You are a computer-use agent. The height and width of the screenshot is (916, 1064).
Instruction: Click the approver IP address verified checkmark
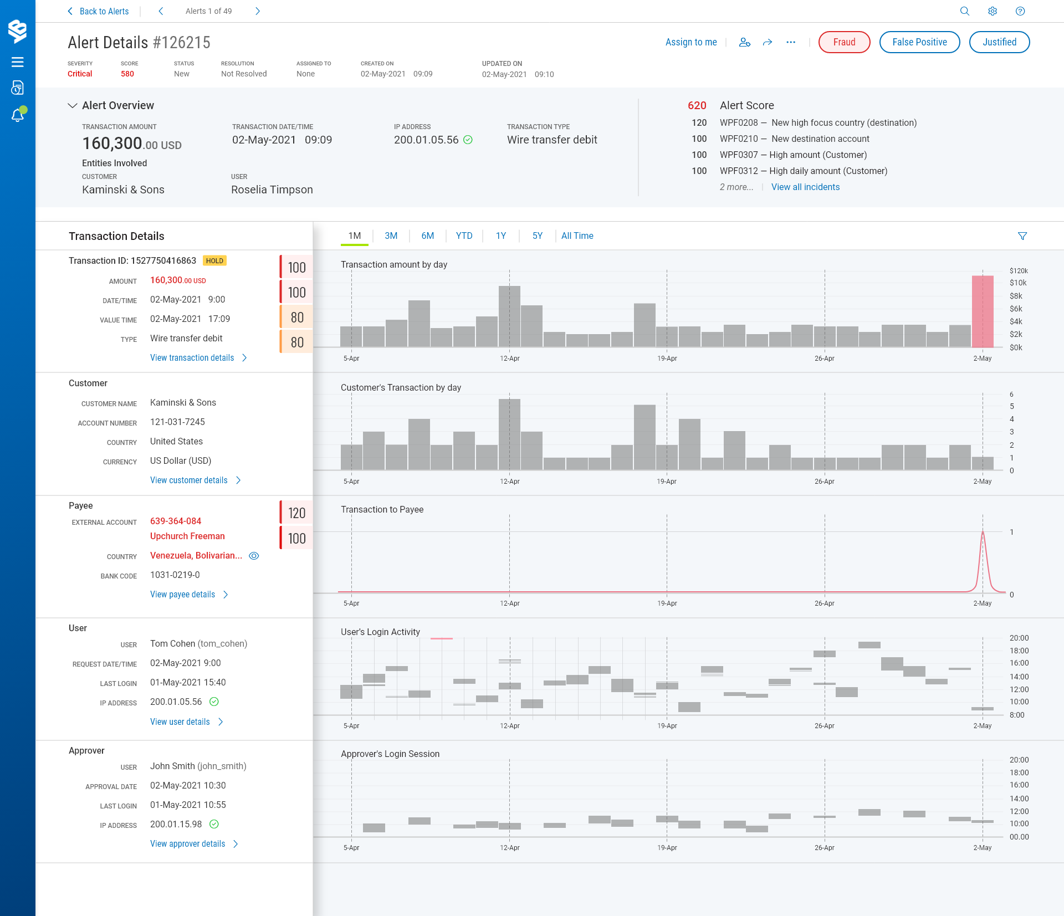coord(214,824)
